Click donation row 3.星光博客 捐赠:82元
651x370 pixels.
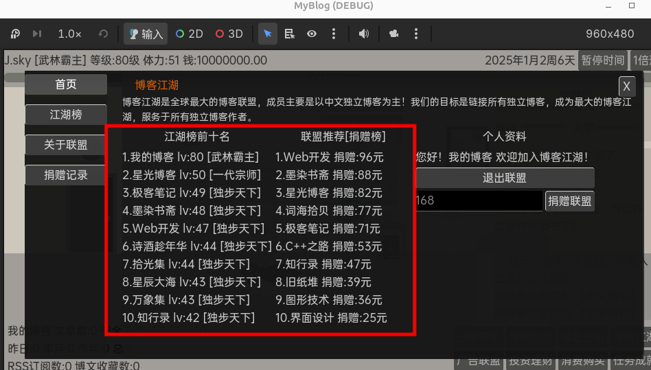(x=329, y=193)
